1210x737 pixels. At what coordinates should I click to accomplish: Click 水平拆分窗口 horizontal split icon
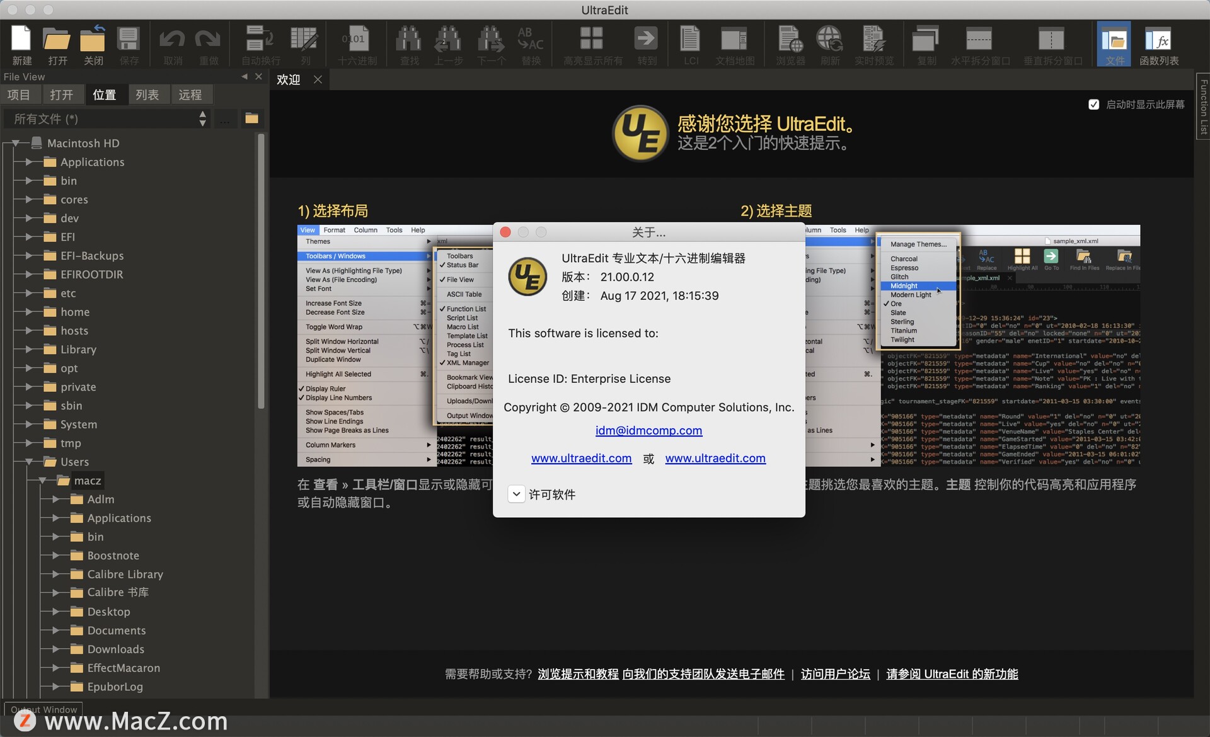click(x=979, y=44)
